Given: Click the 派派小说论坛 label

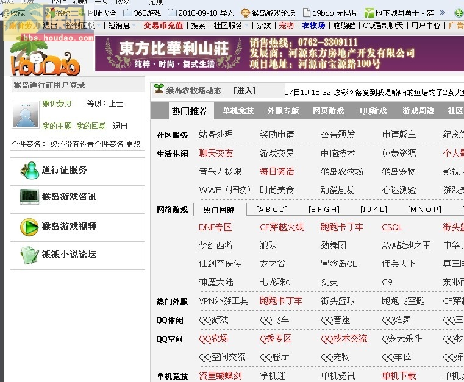Looking at the screenshot, I should pos(69,255).
